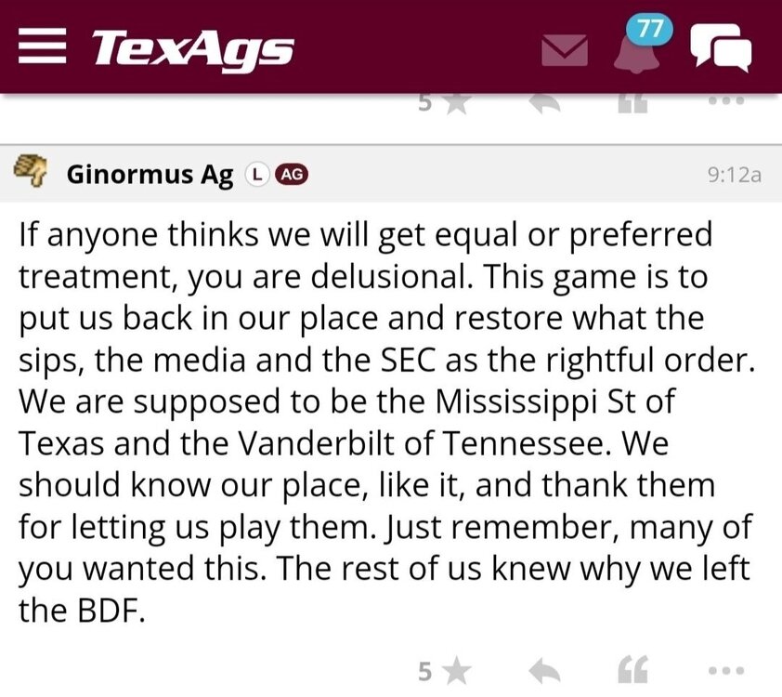Expand more options for the previous post

(725, 102)
